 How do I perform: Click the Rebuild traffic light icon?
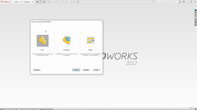[72, 2]
